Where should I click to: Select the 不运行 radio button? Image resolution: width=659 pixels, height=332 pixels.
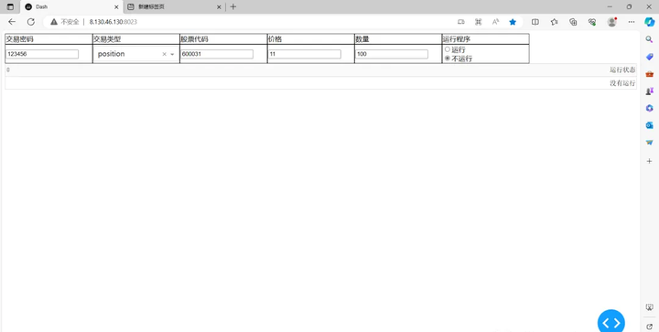coord(448,59)
